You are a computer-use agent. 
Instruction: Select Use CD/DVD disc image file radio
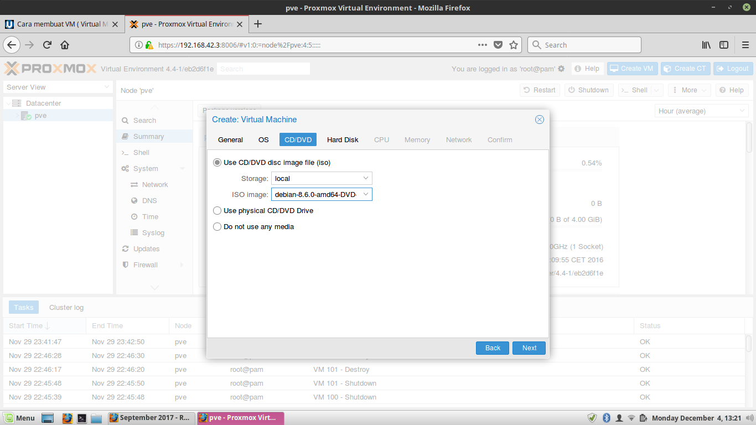pos(217,162)
